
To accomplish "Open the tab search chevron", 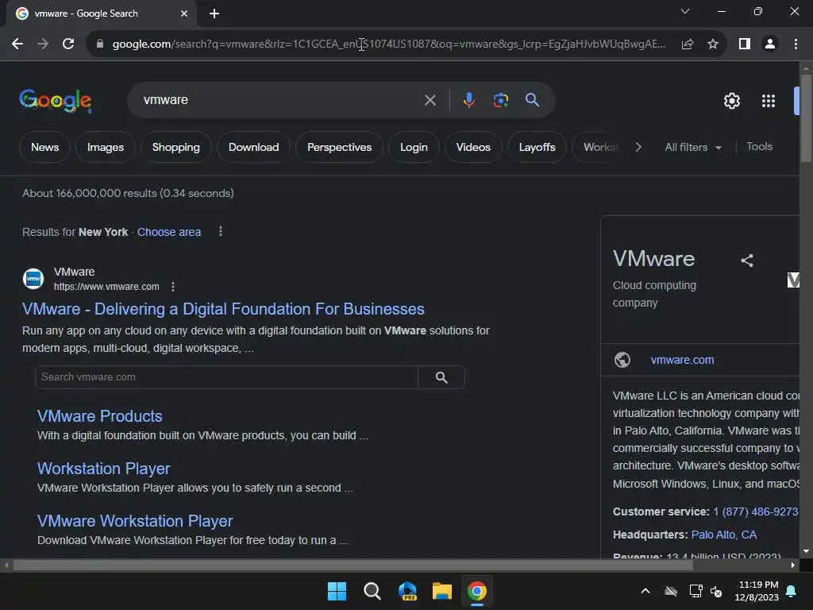I will click(685, 11).
